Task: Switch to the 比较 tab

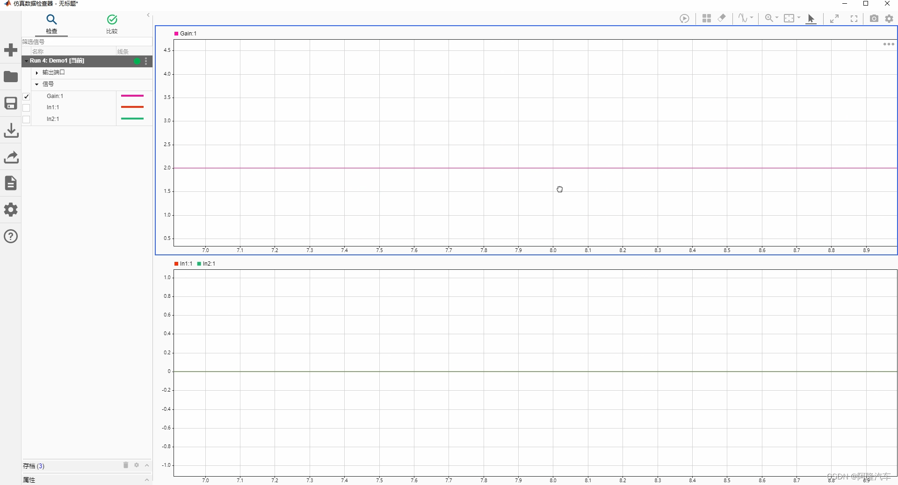Action: (x=111, y=24)
